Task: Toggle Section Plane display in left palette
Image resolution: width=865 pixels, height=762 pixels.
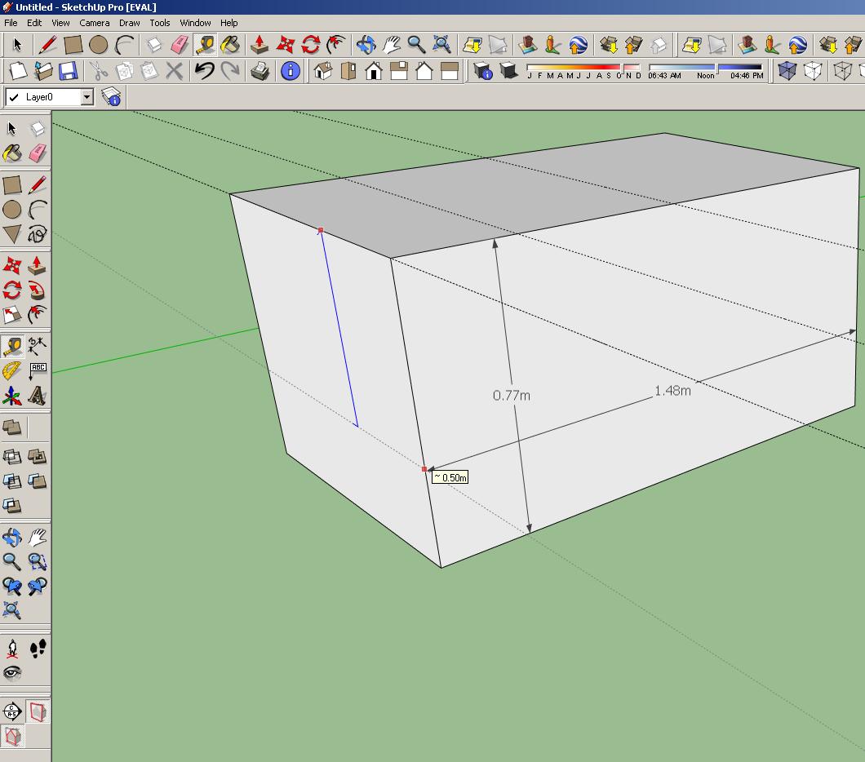Action: [x=38, y=711]
